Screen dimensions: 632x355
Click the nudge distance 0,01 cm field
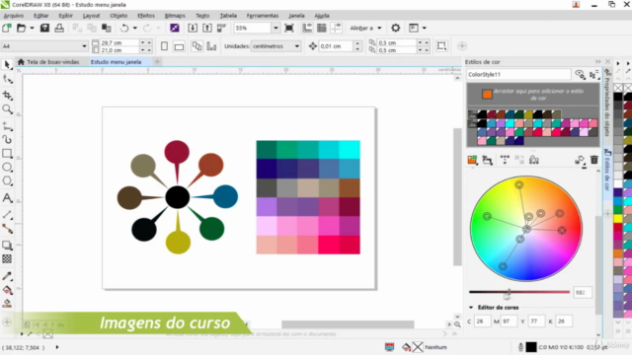click(337, 46)
